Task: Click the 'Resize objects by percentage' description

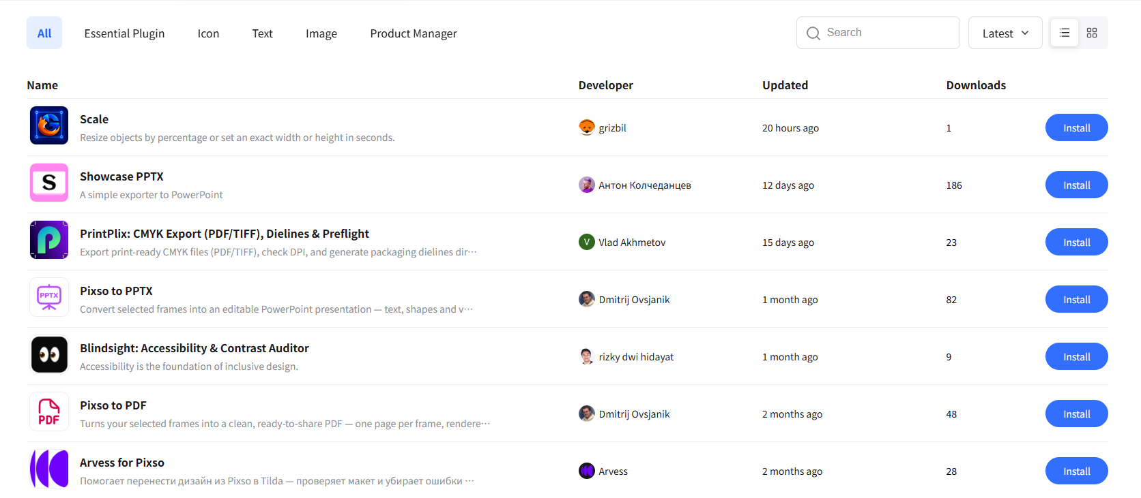Action: [x=237, y=138]
